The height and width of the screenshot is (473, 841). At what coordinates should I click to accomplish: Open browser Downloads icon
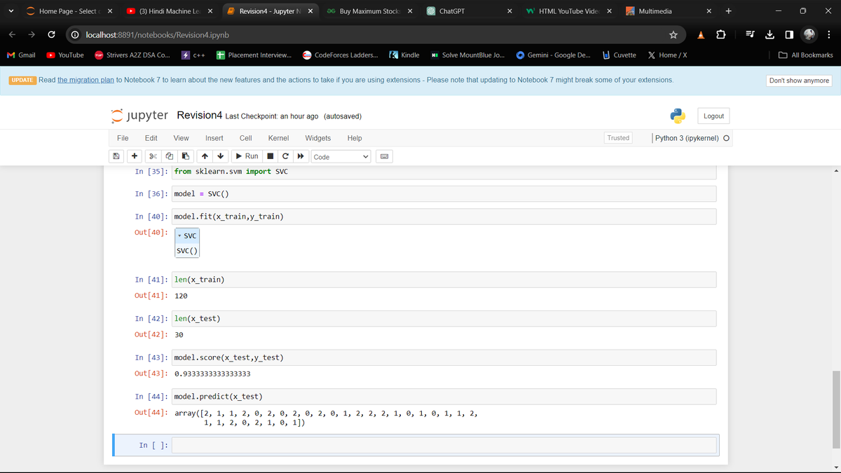pos(769,35)
